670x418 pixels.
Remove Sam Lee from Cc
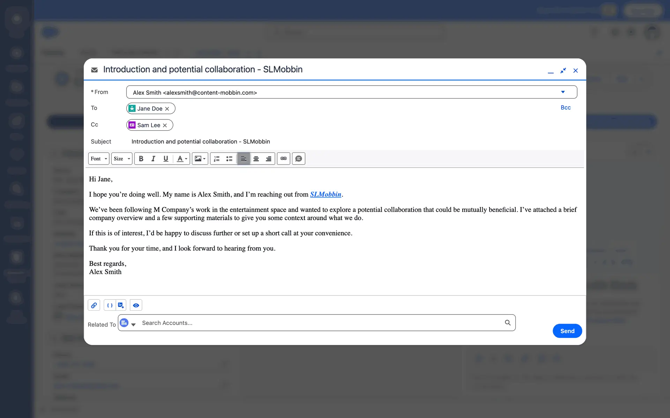point(165,125)
